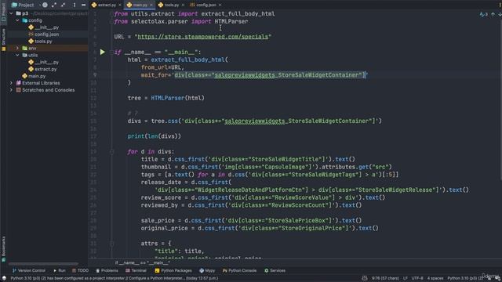
Task: Open Project panel options (three dots)
Action: 75,5
